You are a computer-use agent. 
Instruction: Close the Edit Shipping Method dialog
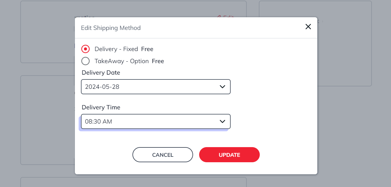click(308, 27)
